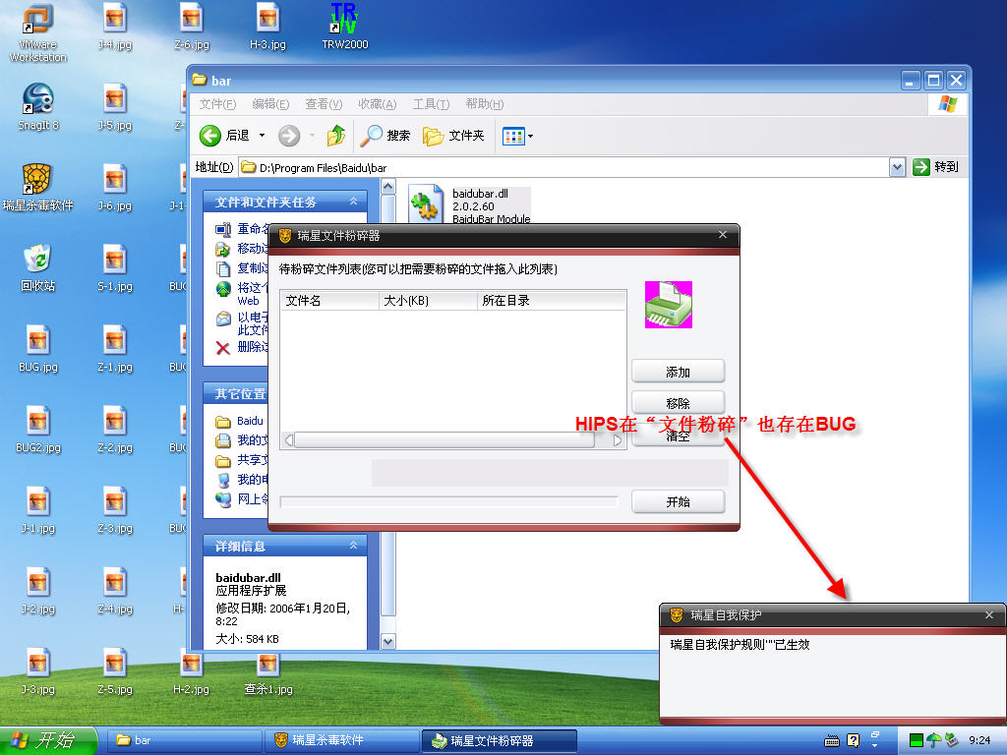Open VMware Workstation desktop shortcut
The height and width of the screenshot is (755, 1007).
point(38,32)
